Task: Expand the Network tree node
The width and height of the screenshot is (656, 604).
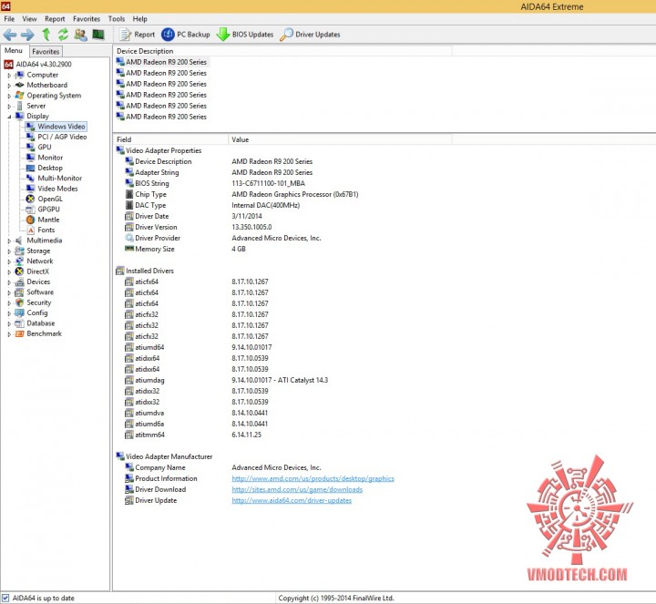Action: click(9, 261)
